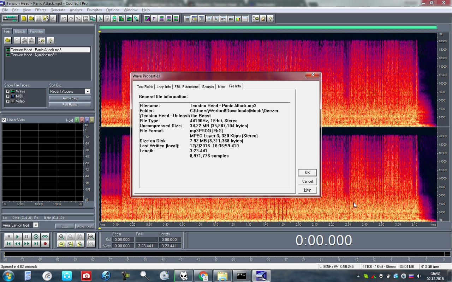This screenshot has height=282, width=452.
Task: Click the Play Looped infinity button
Action: (45, 237)
